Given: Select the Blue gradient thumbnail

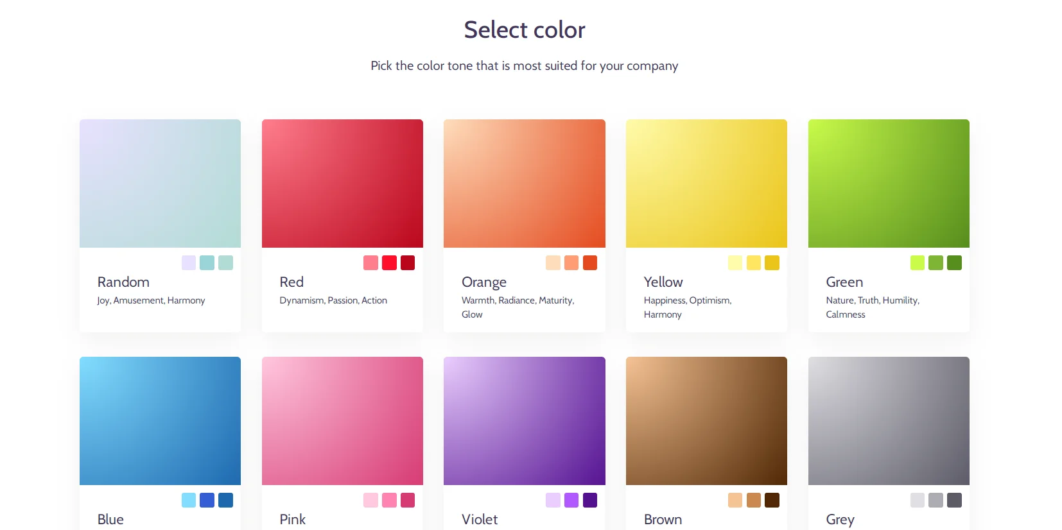Looking at the screenshot, I should (160, 421).
